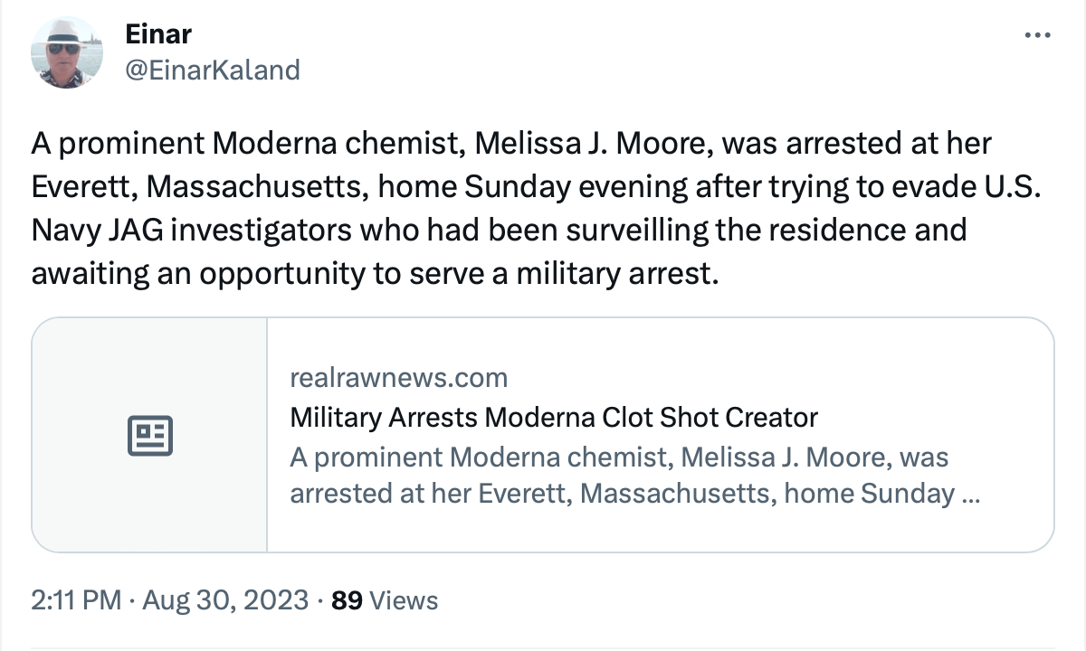Click the newspaper placeholder icon in link card

click(149, 436)
